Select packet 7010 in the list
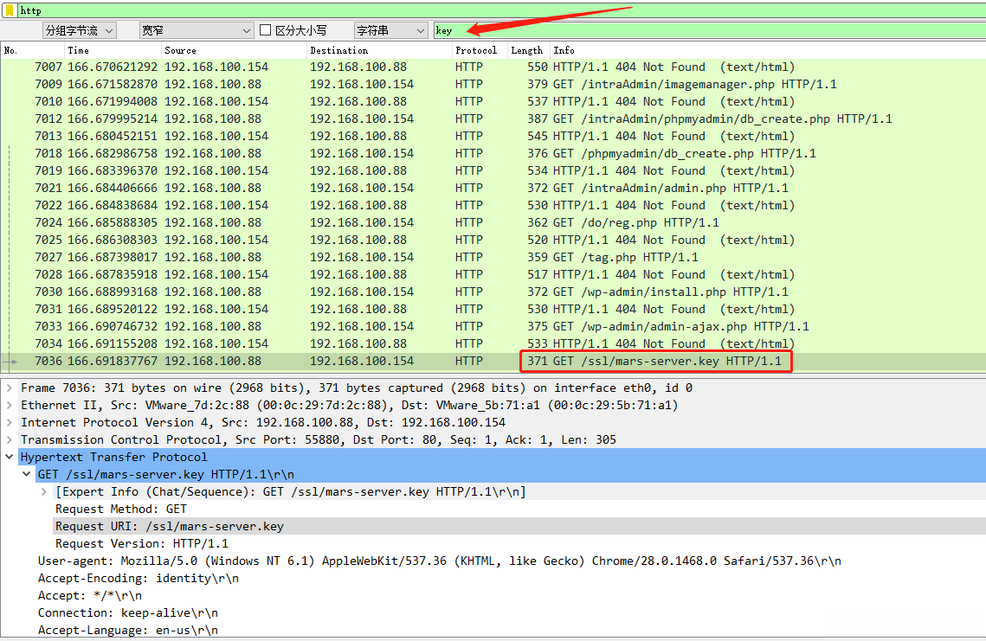The height and width of the screenshot is (641, 986). [493, 102]
